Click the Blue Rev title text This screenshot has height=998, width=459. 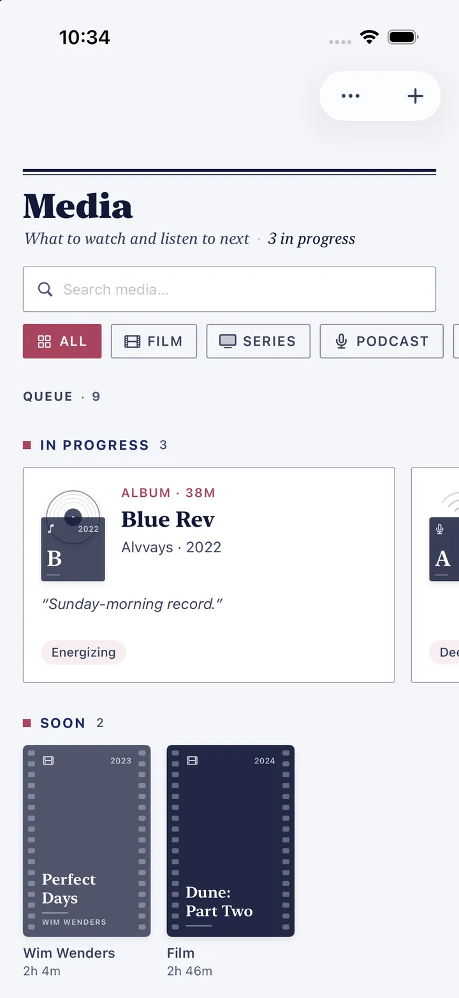[168, 520]
